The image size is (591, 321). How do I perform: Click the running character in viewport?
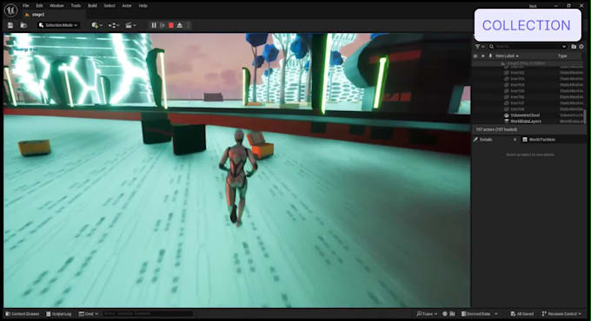coord(237,177)
